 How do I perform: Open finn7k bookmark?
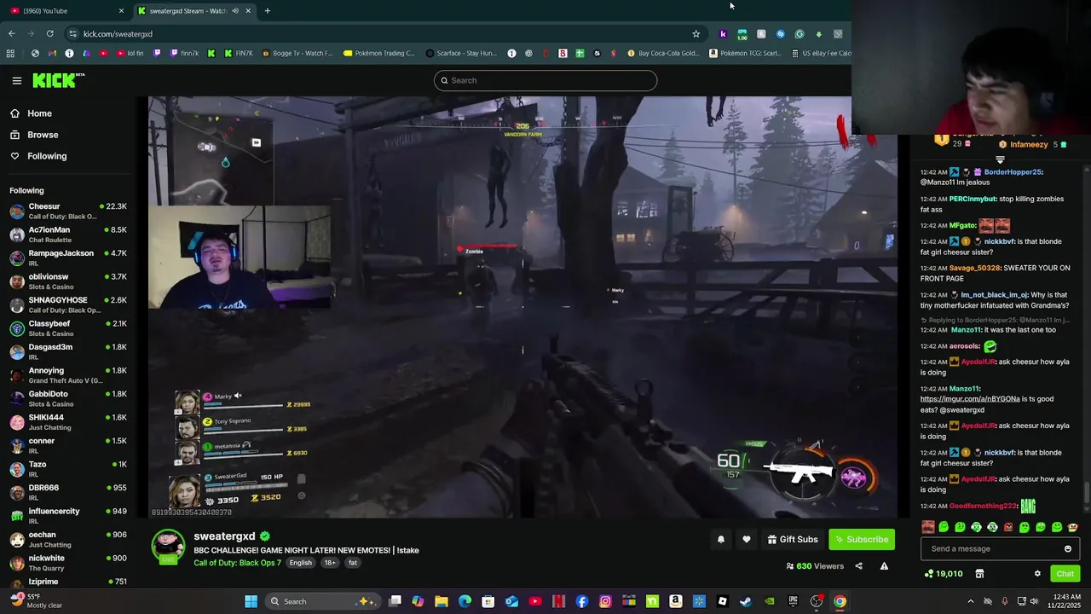tap(185, 53)
